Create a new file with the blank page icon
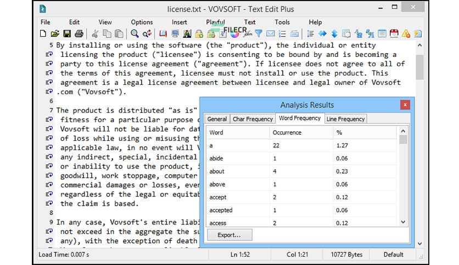Screen dimensions: 459x265 (43, 34)
